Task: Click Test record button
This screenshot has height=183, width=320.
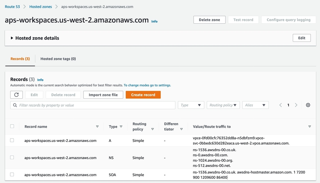Action: (x=243, y=20)
